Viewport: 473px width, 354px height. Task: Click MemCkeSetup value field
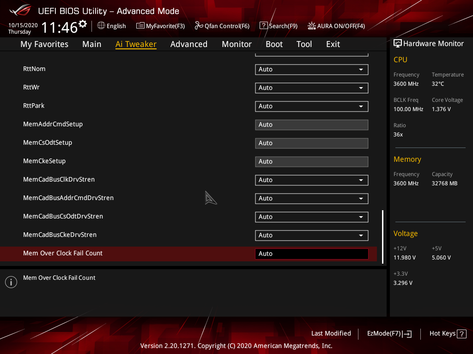[312, 162]
